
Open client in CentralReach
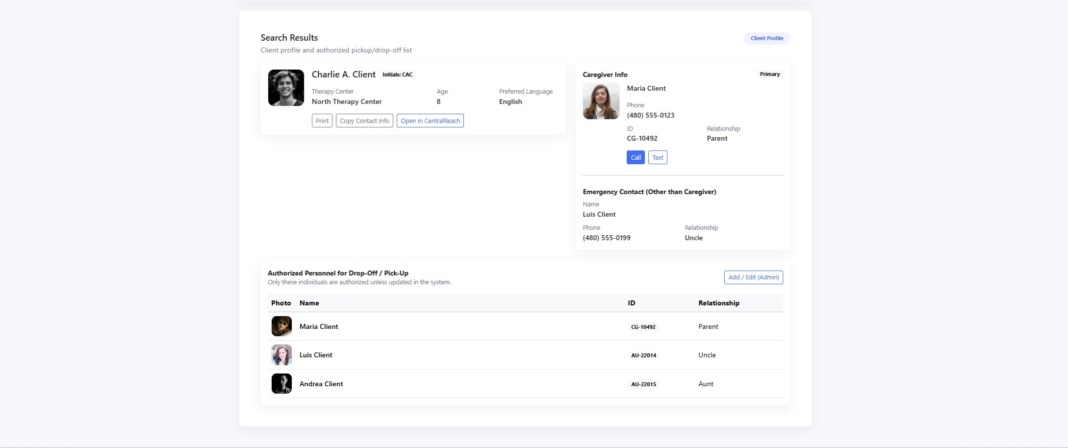point(430,121)
